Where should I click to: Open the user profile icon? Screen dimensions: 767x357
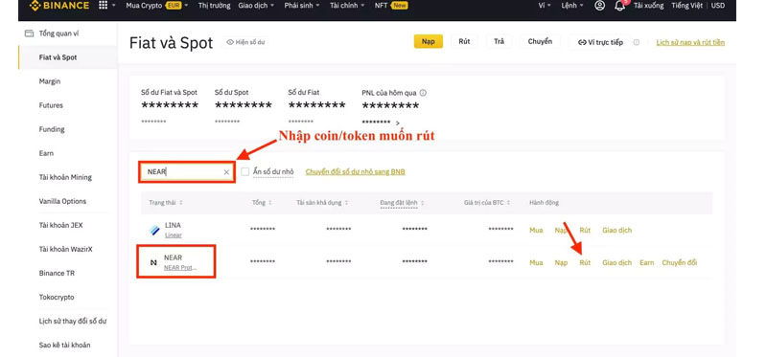(599, 6)
